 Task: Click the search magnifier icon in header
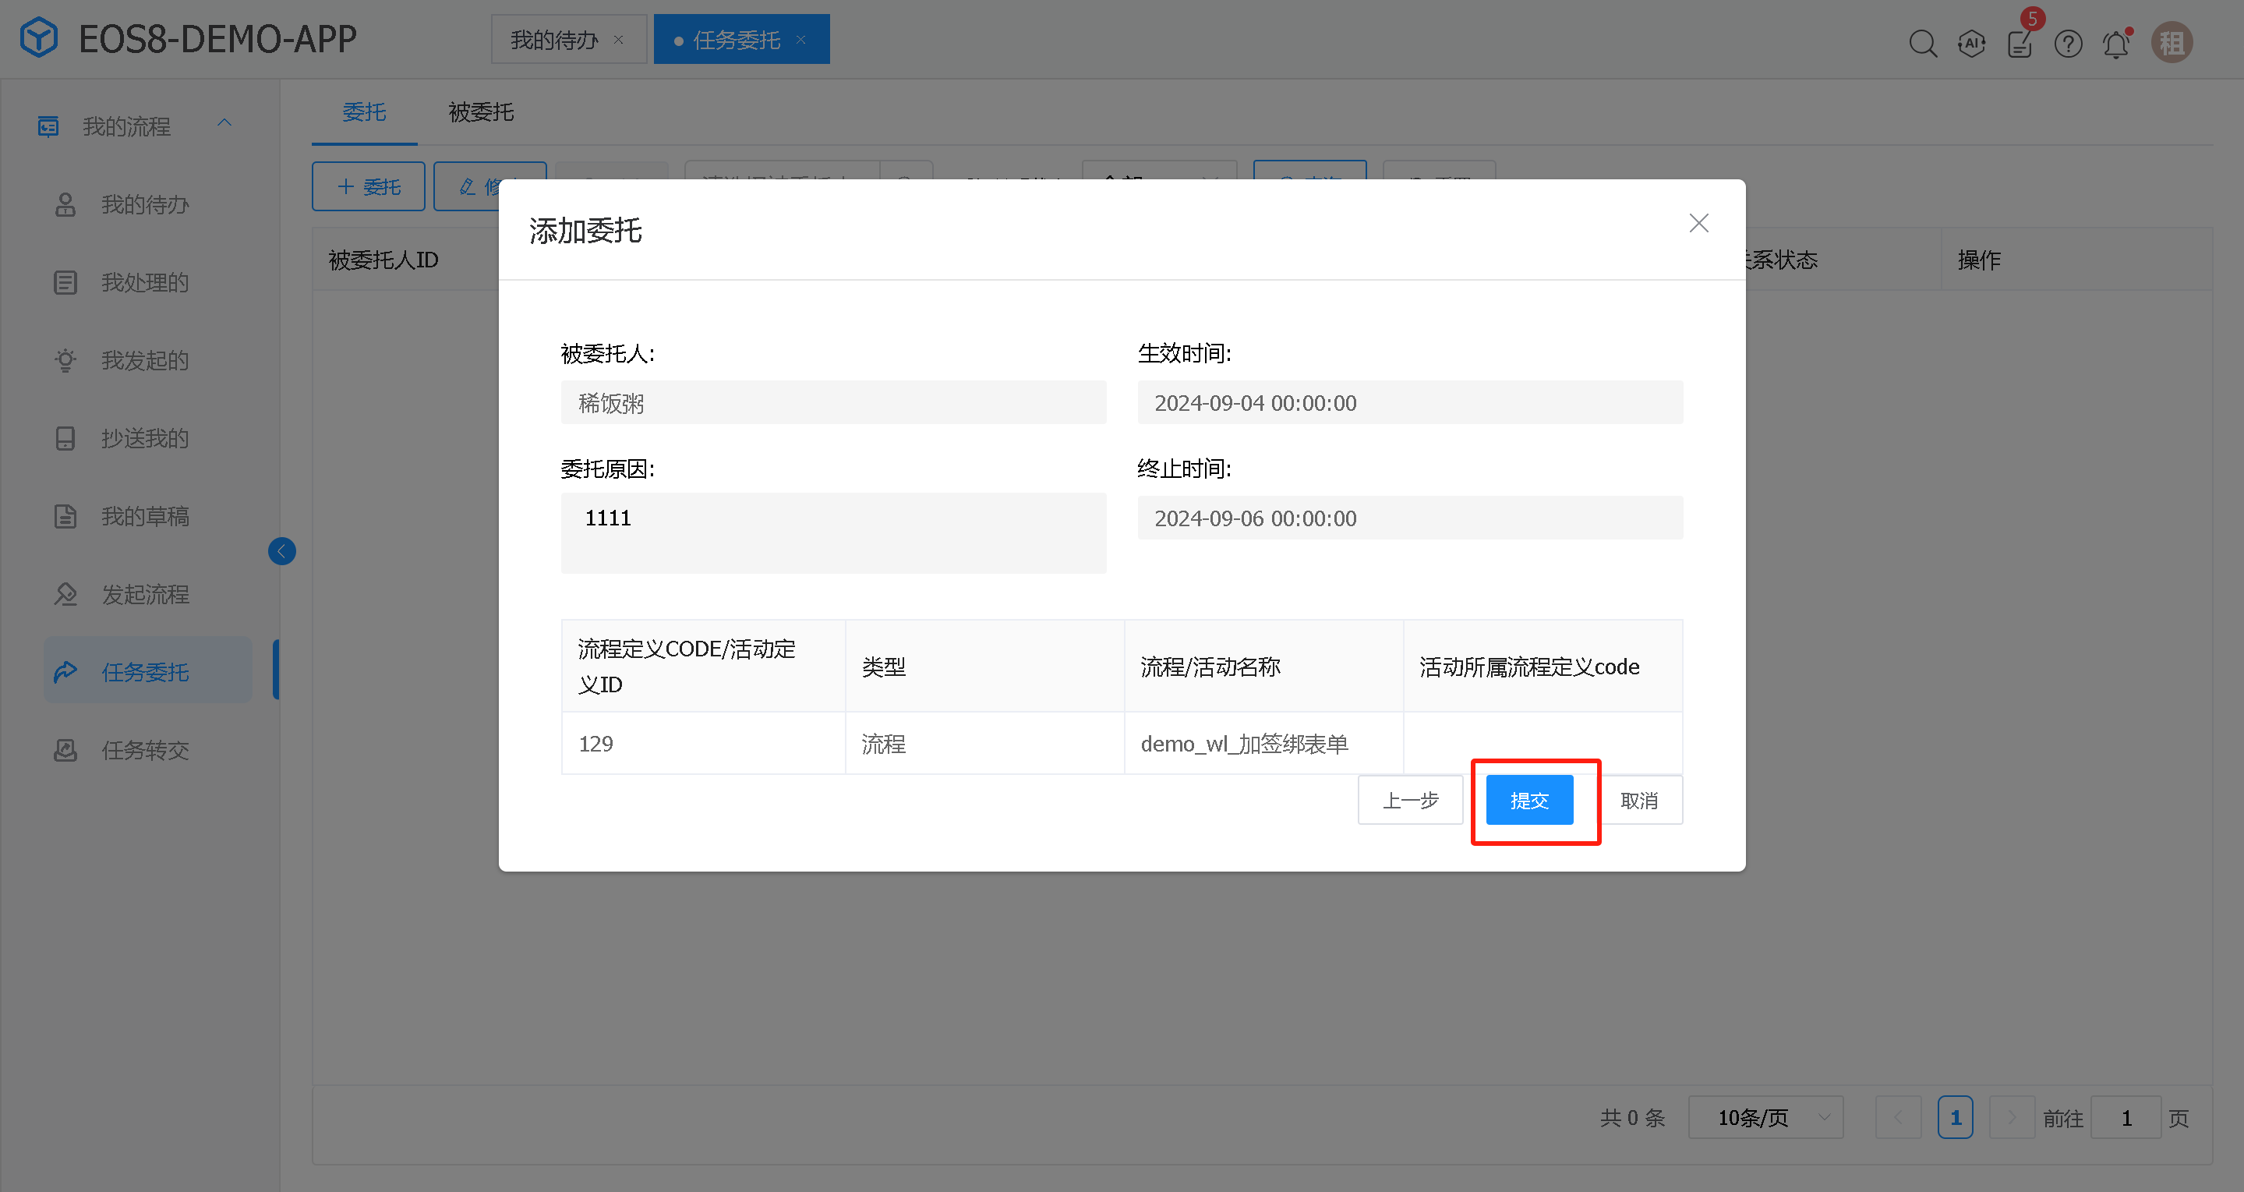[x=1923, y=43]
